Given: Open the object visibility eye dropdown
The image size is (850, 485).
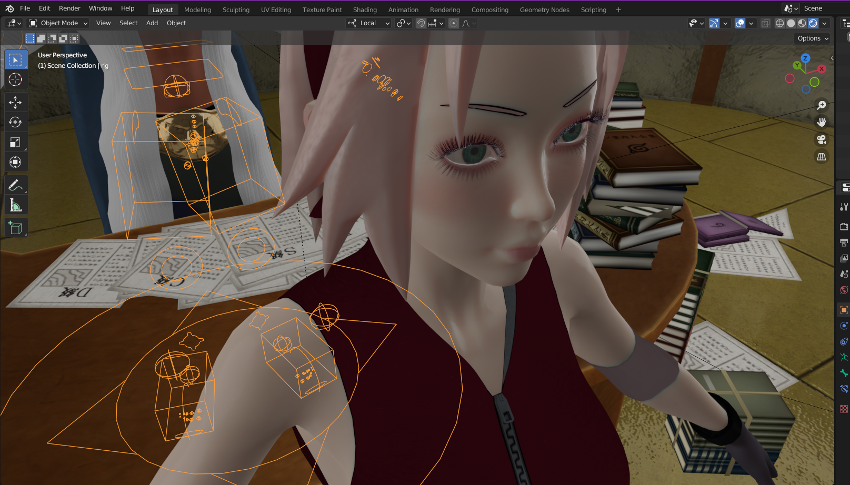Looking at the screenshot, I should (x=696, y=23).
